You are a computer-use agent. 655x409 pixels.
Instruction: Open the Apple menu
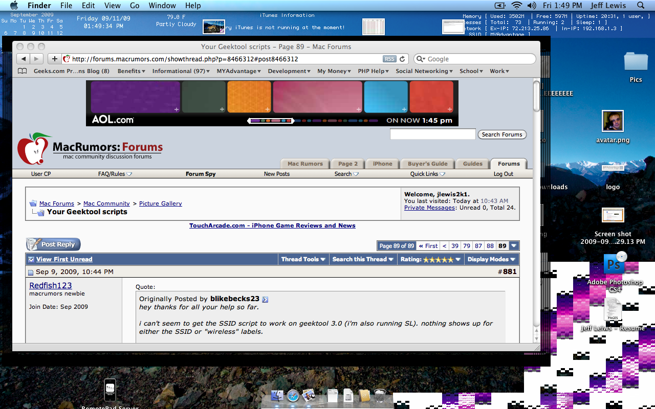pyautogui.click(x=14, y=6)
